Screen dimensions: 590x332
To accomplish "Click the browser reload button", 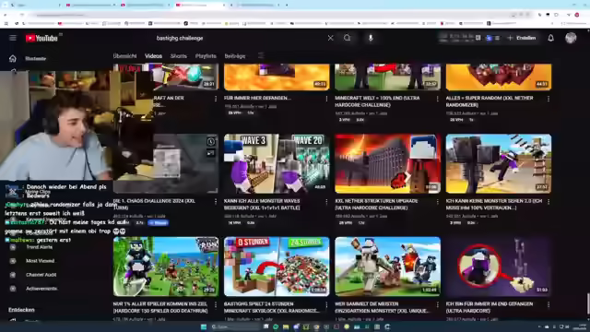I will (x=22, y=15).
